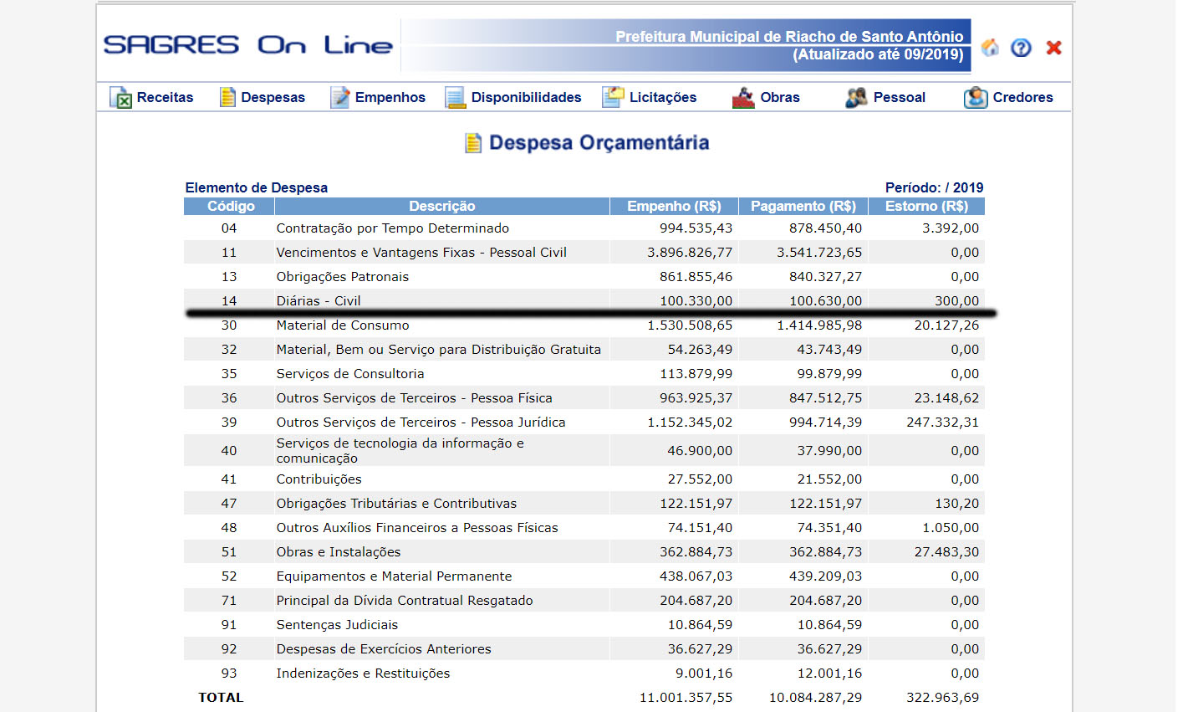Click the Despesas document icon

(x=227, y=97)
